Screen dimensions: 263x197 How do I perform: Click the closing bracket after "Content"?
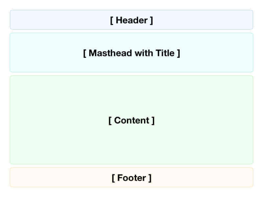pos(153,120)
